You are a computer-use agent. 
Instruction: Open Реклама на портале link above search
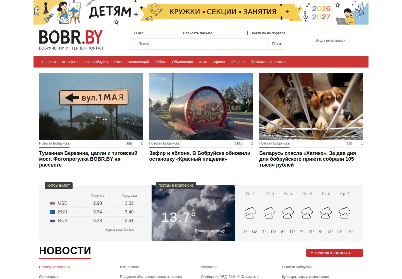269,33
